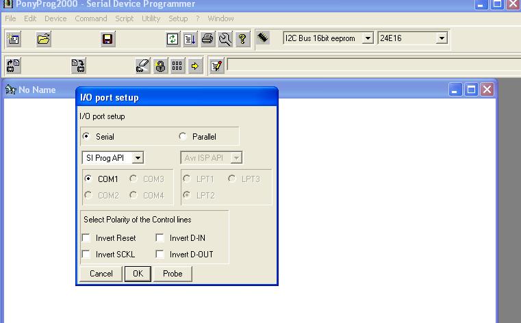This screenshot has width=521, height=323.
Task: Print using the printer toolbar icon
Action: pos(207,39)
